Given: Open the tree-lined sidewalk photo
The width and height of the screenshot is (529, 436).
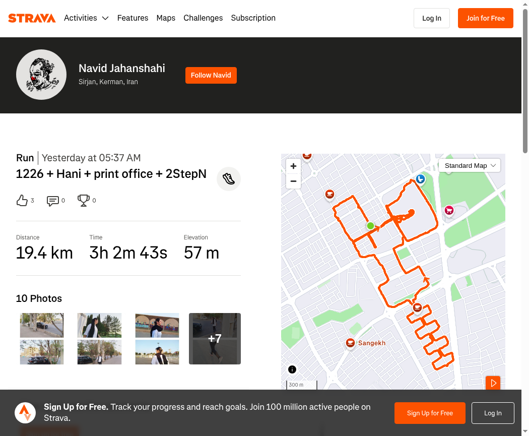Looking at the screenshot, I should [99, 352].
